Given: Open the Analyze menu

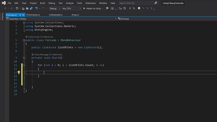Looking at the screenshot, I should [x=70, y=3].
